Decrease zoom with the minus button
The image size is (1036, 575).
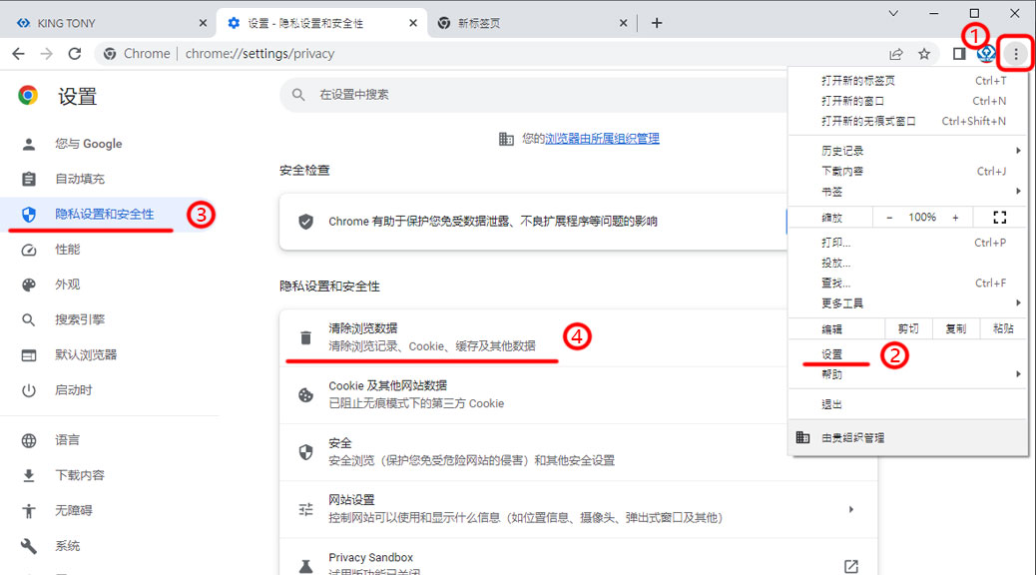tap(889, 218)
